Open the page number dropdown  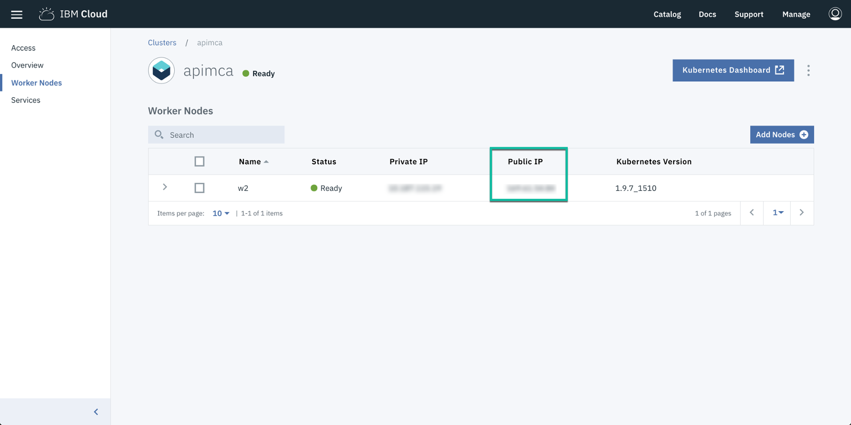[x=778, y=213]
